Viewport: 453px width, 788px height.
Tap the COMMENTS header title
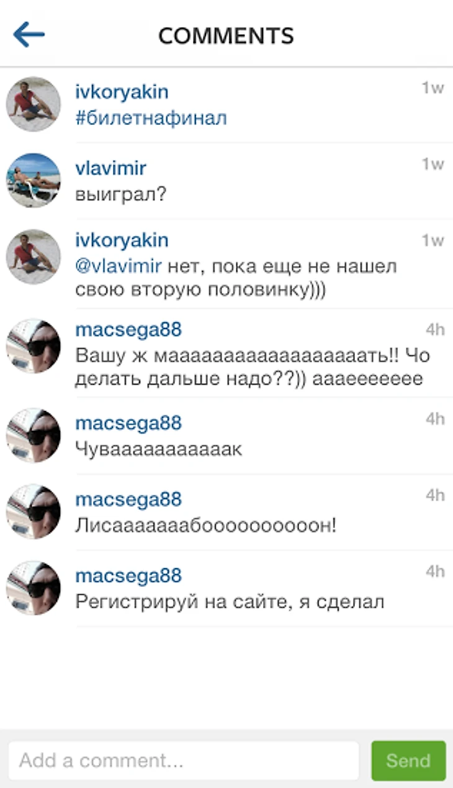226,35
